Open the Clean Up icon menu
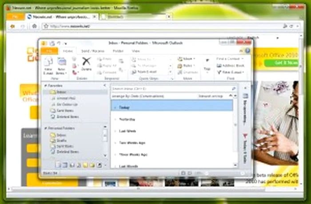This screenshot has width=311, height=204. pos(75,66)
